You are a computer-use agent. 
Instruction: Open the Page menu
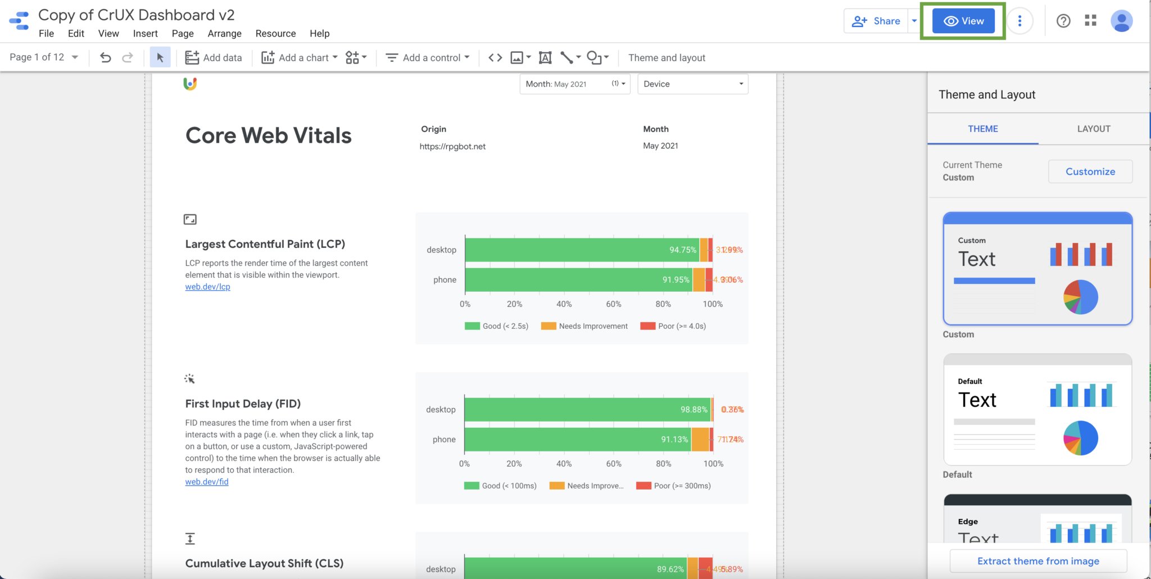(183, 33)
